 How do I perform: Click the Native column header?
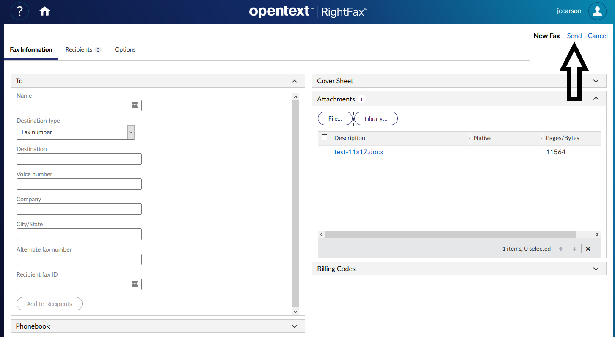pos(483,138)
